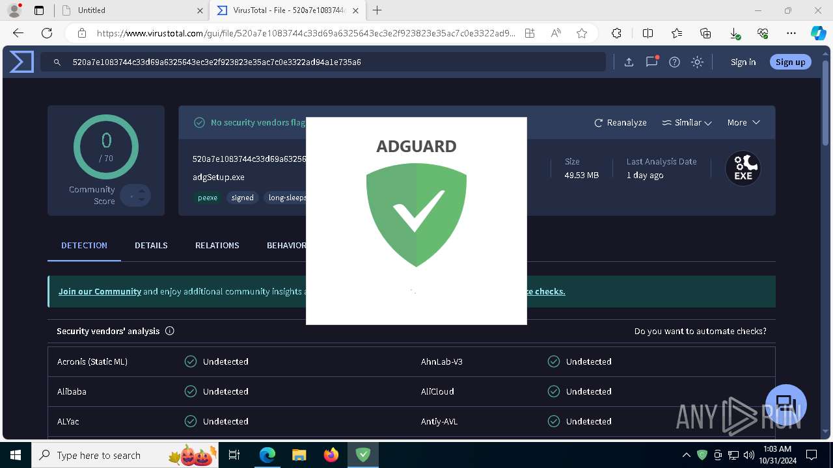Open the favorites list icon
The height and width of the screenshot is (468, 833).
[x=677, y=33]
